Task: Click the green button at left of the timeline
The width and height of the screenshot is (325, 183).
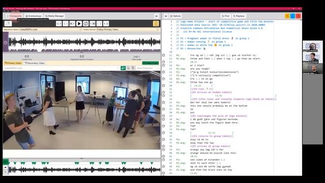Action: tap(6, 162)
